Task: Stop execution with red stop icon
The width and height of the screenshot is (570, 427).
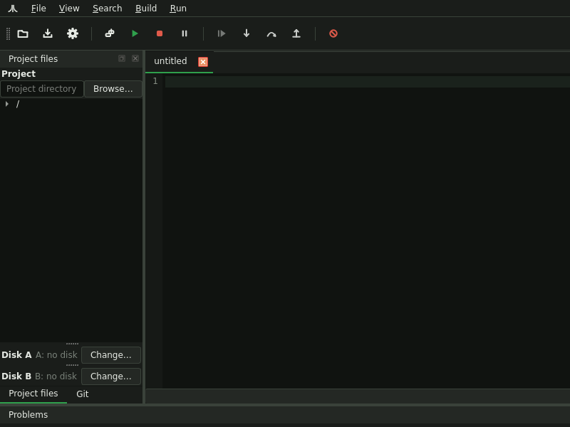Action: [159, 33]
